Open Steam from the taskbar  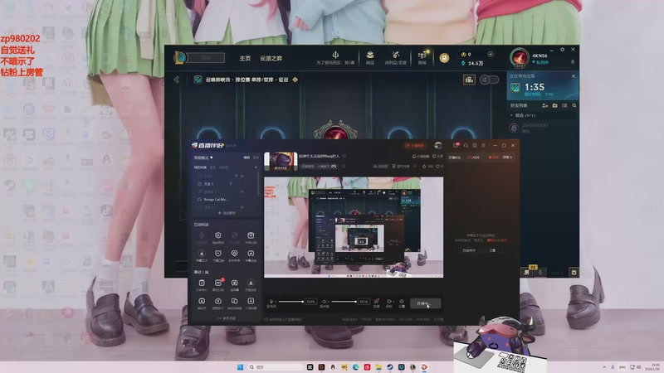389,367
